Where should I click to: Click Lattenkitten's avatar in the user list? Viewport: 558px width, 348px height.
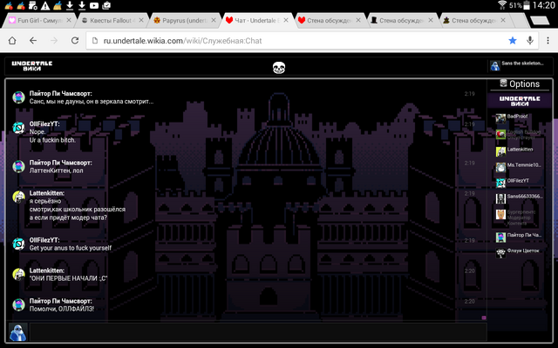click(x=500, y=151)
